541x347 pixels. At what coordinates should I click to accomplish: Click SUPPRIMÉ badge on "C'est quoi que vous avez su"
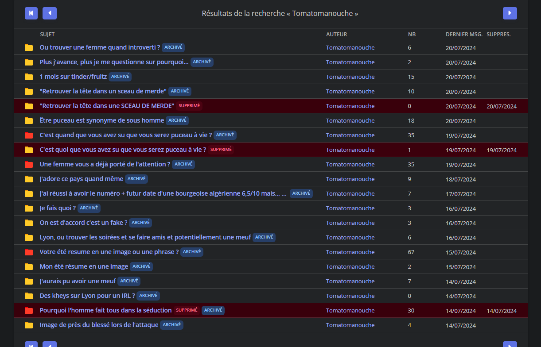(221, 150)
